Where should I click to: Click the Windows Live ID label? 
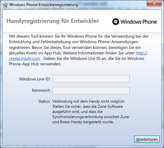coord(35,79)
